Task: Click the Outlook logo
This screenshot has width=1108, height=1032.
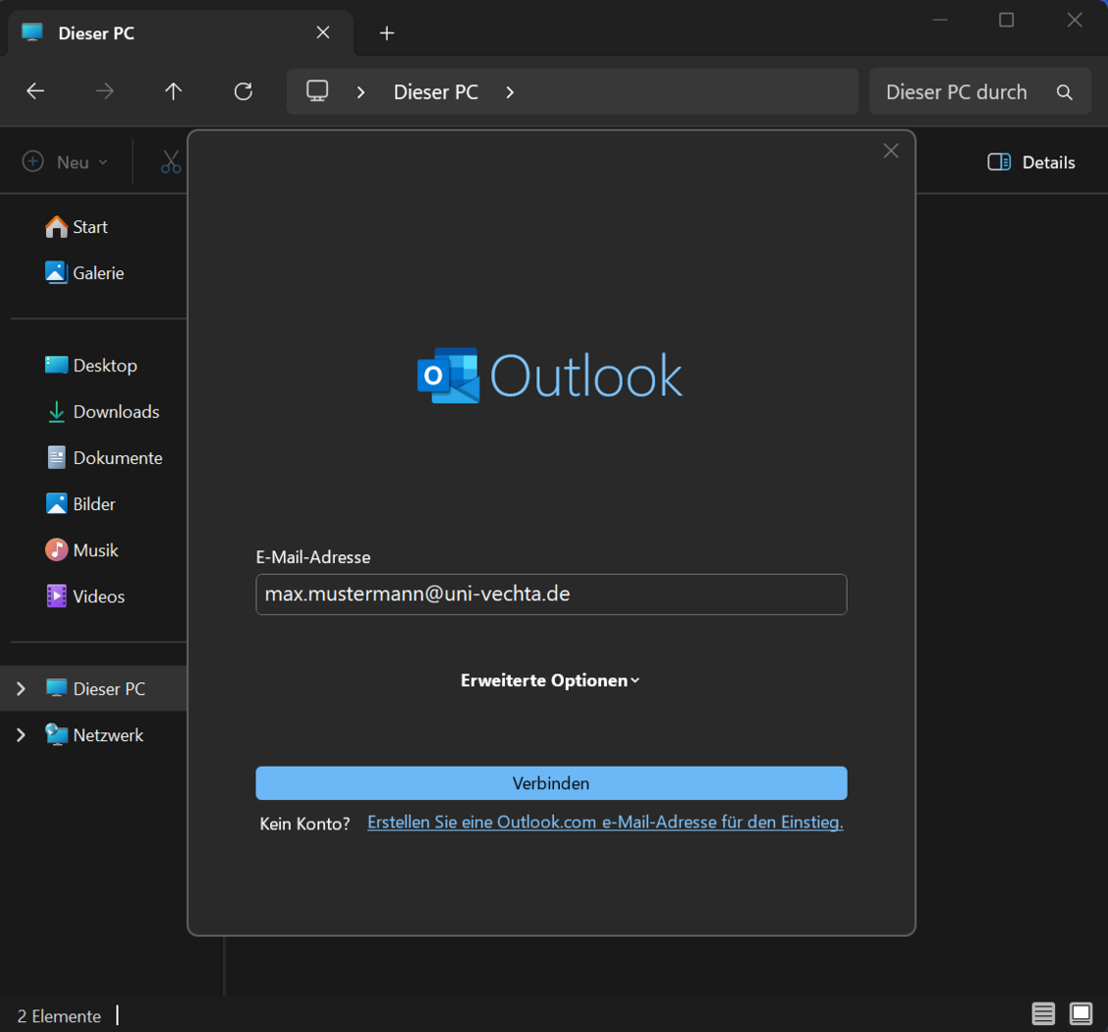Action: [550, 376]
